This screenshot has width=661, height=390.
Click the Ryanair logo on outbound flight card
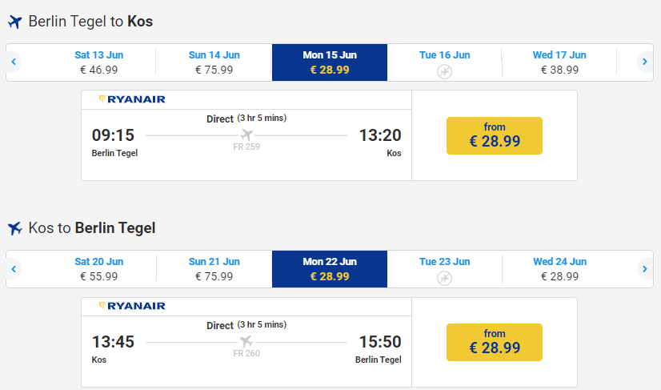[132, 99]
